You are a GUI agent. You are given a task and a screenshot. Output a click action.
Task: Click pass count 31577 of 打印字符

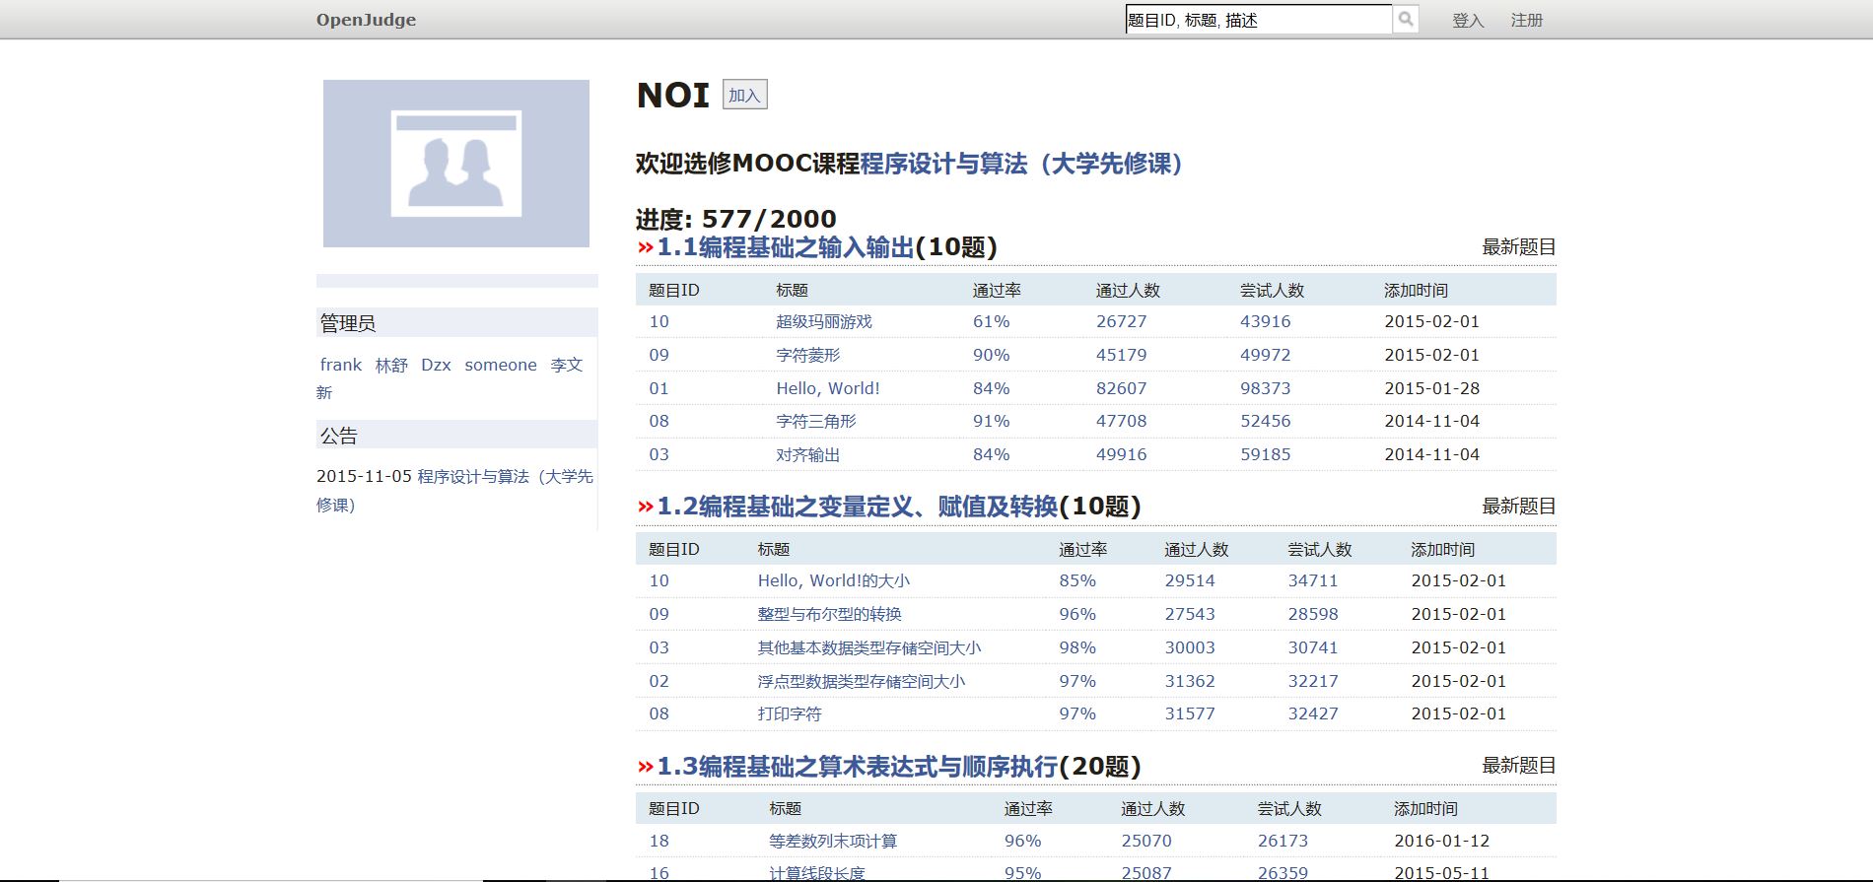(1190, 713)
